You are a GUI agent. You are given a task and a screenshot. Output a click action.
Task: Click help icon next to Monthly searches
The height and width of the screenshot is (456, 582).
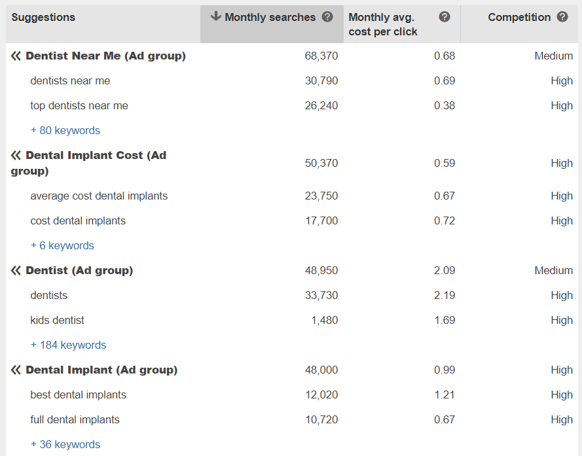click(x=327, y=17)
